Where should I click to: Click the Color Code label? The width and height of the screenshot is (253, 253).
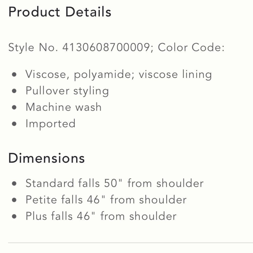click(191, 47)
